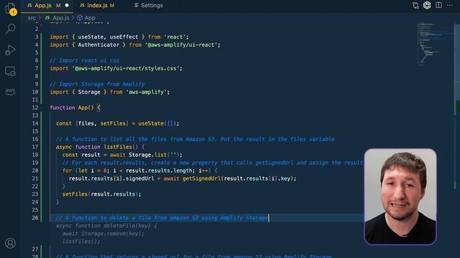
Task: Open the Search view icon
Action: pyautogui.click(x=11, y=29)
